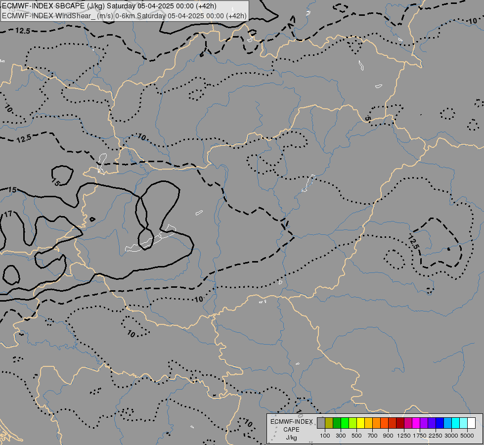Screen dimensions: 484x445
Task: Click 'ECMWF-INDEX' text in the legend box
Action: 291,422
